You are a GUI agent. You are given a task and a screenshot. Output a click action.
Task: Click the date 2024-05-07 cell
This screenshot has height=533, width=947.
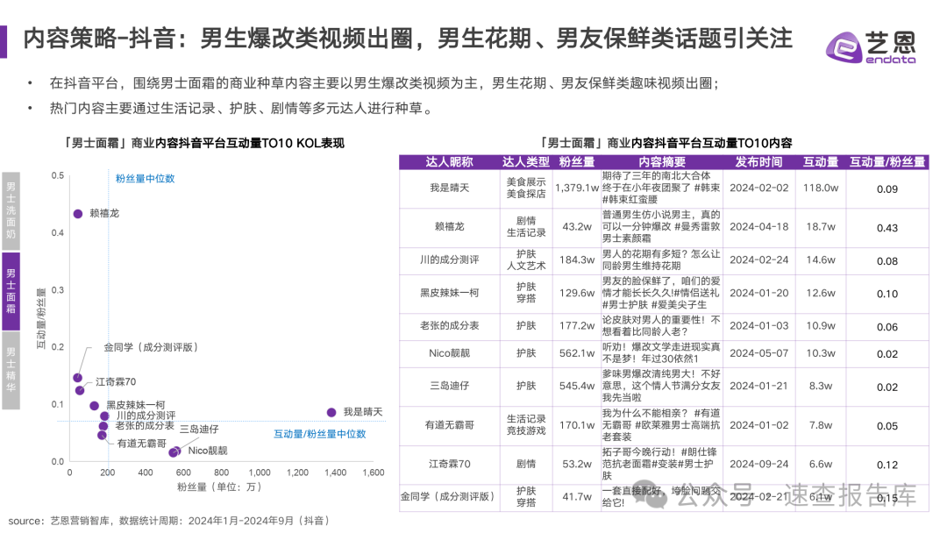tap(758, 353)
